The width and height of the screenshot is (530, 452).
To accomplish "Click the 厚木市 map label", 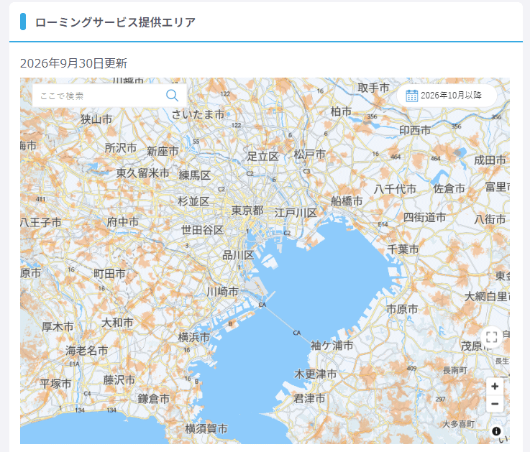I will coord(58,327).
